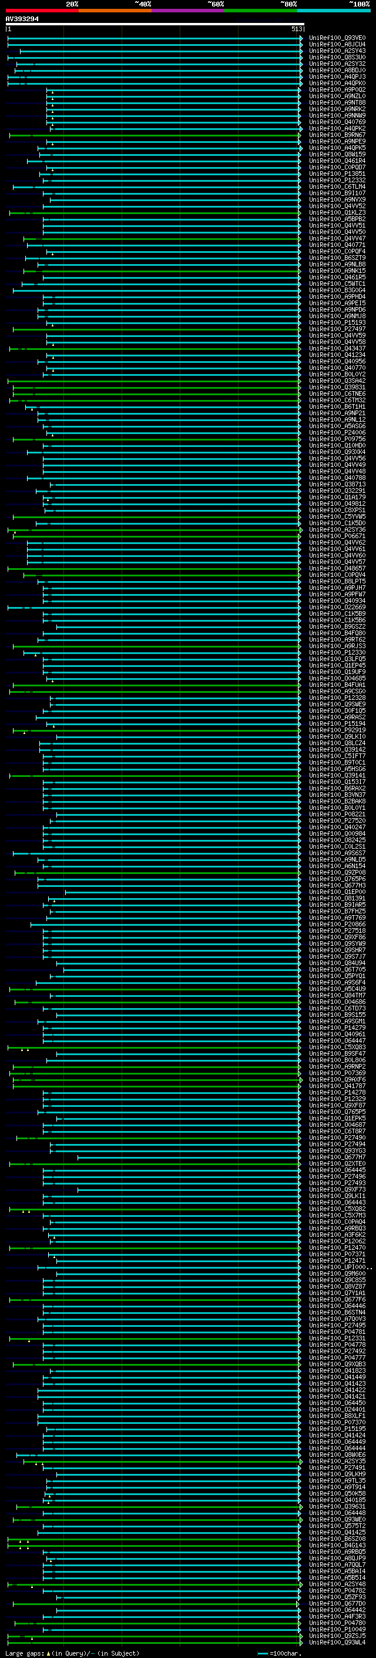The image size is (376, 1658).
Task: Choose UniRef100_A9NRK2 hit
Action: [x=337, y=109]
